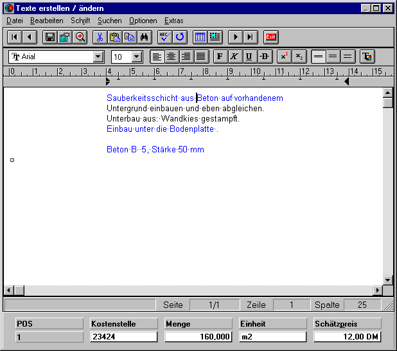Open the magnifier preview icon
Viewport: 397px width, 351px height.
[80, 37]
